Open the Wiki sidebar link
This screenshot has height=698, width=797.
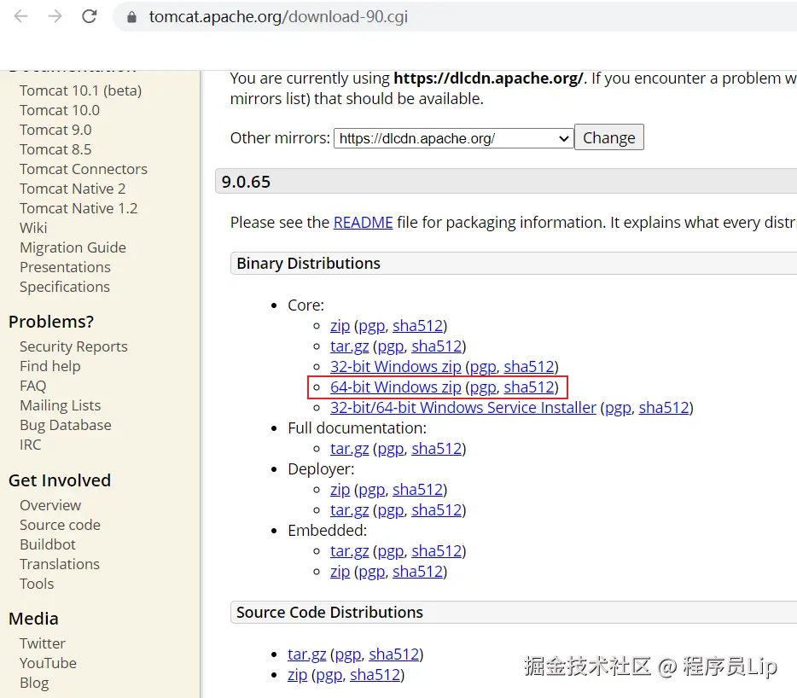(x=33, y=228)
